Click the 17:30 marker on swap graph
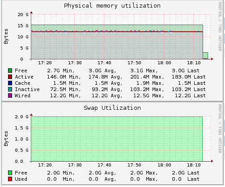Image resolution: width=225 pixels, height=187 pixels. pos(75,165)
